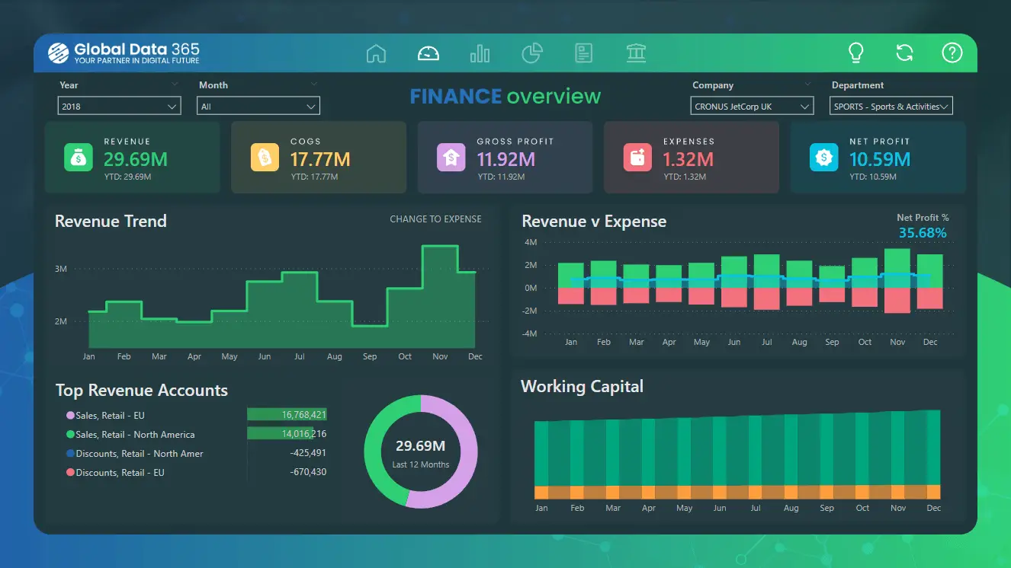
Task: Click the Top Revenue Accounts title
Action: pyautogui.click(x=142, y=391)
